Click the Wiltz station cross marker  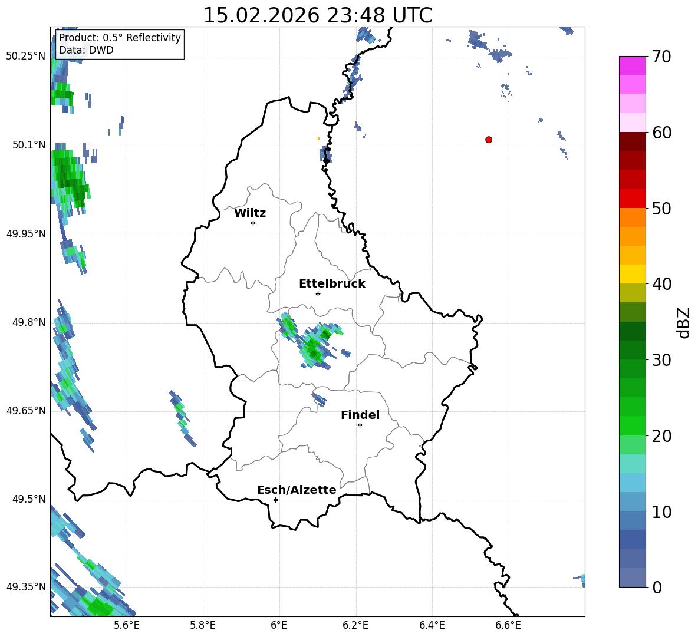coord(253,223)
